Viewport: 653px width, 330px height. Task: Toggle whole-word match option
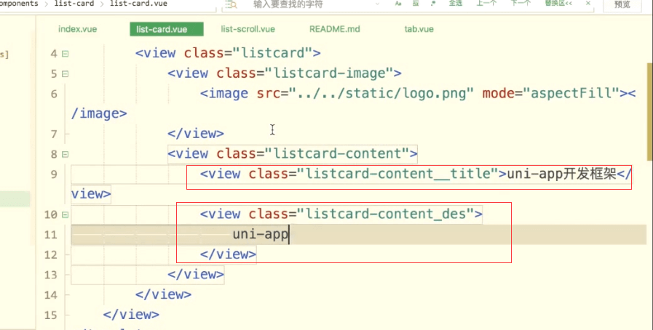(416, 4)
